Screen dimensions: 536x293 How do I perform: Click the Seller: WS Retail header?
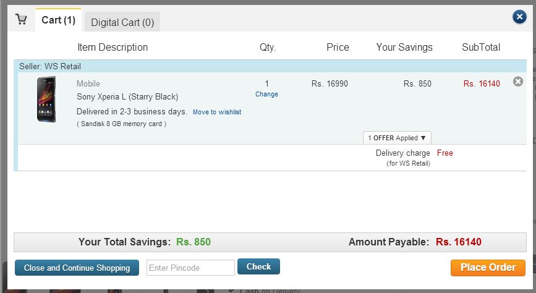[x=50, y=66]
